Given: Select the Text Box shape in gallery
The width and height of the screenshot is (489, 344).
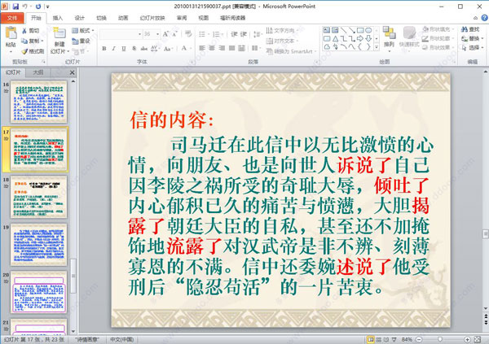Looking at the screenshot, I should (x=327, y=30).
